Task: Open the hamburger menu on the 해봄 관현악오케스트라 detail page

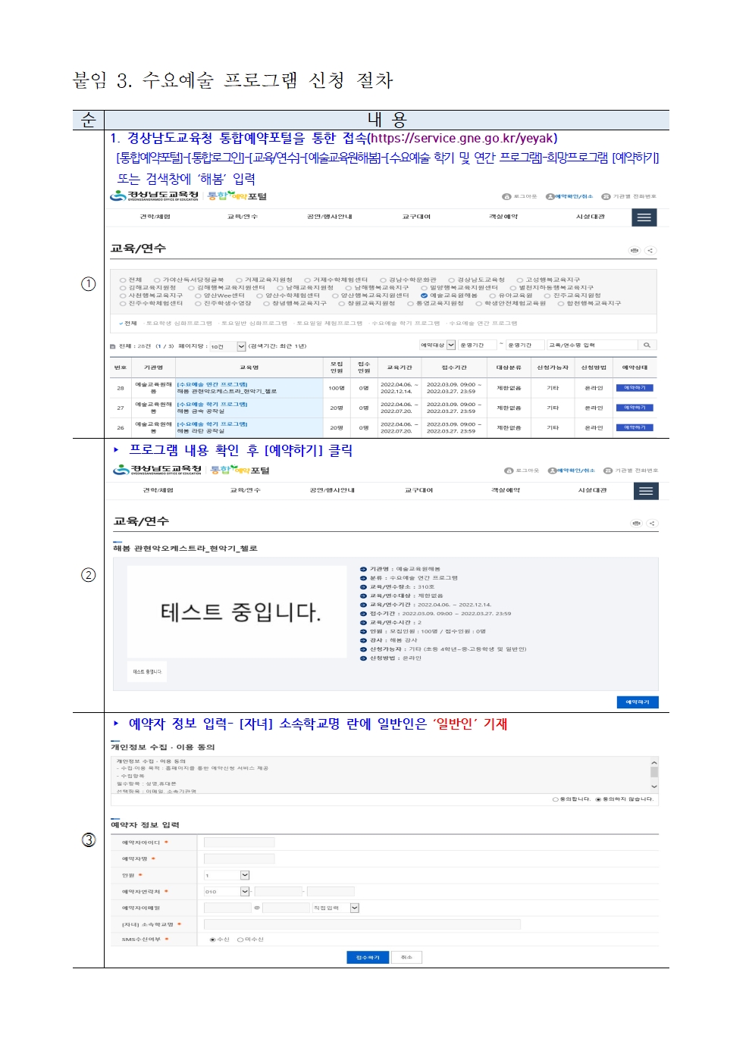Action: tap(646, 491)
